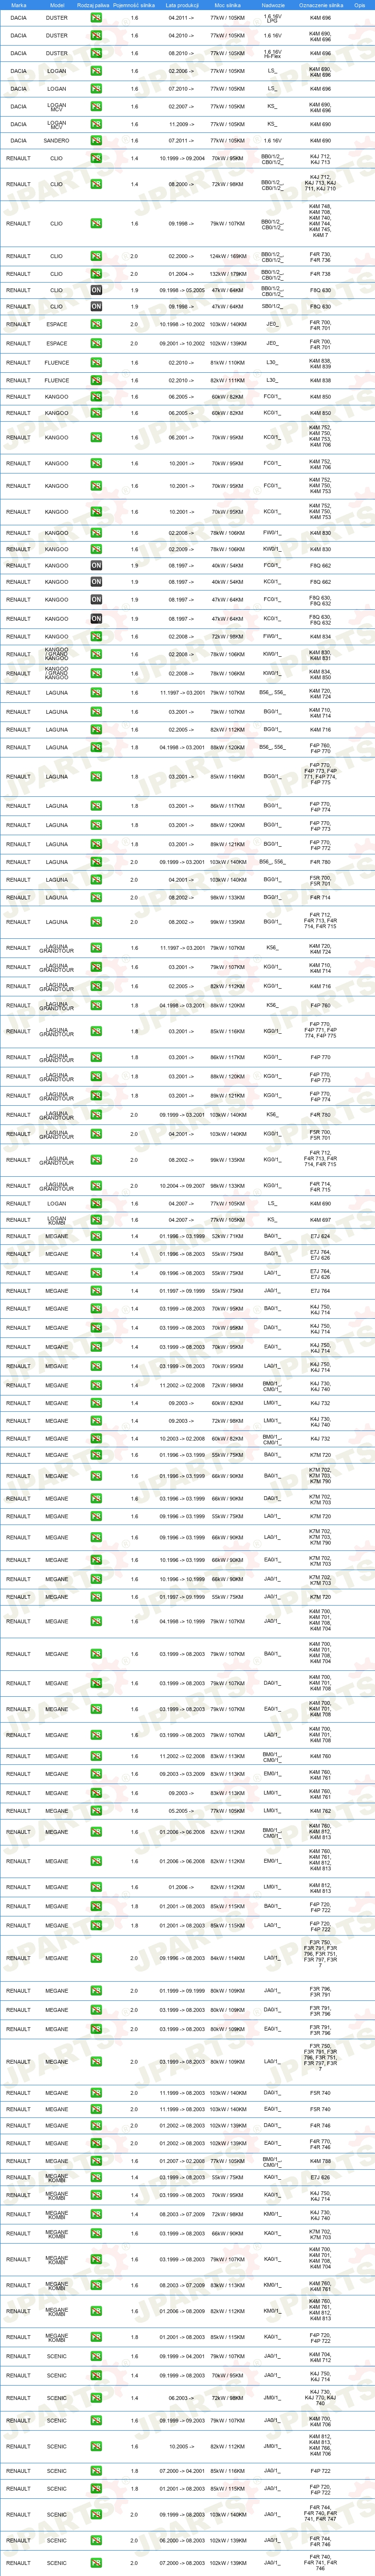This screenshot has height=2576, width=375.
Task: Click fuel icon for Laguna 82kW / 112KM BG0/1_
Action: (96, 730)
